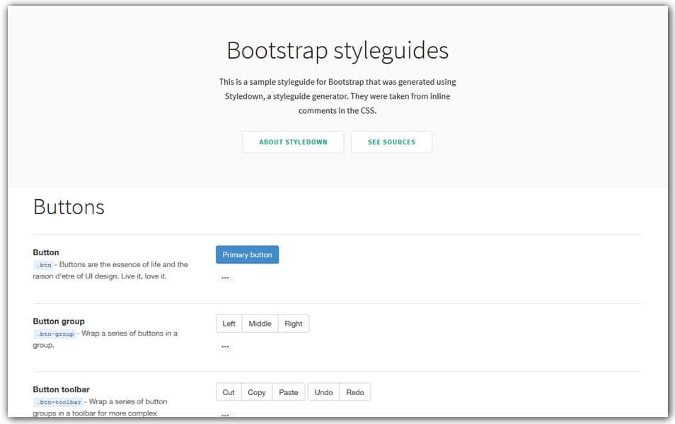Screen dimensions: 675x424
Task: Click the Bootstrap styleguides page title
Action: pyautogui.click(x=337, y=50)
